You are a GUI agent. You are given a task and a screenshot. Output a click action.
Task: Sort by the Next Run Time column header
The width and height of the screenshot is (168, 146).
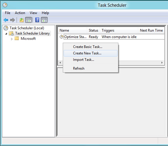[x=151, y=30]
